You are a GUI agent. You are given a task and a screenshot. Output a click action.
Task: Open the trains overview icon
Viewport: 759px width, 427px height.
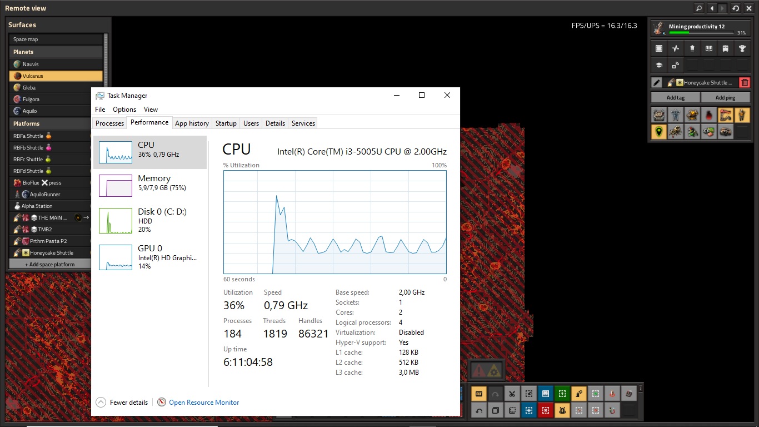[726, 48]
